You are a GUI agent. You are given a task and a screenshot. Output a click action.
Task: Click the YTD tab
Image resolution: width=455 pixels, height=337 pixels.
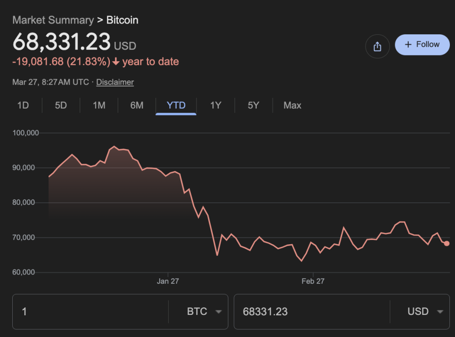click(x=176, y=105)
